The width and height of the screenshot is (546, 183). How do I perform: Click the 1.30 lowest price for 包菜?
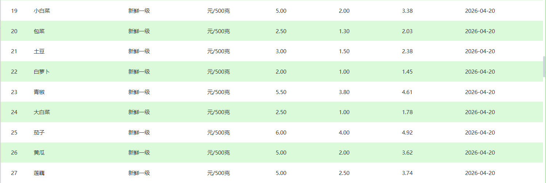344,31
